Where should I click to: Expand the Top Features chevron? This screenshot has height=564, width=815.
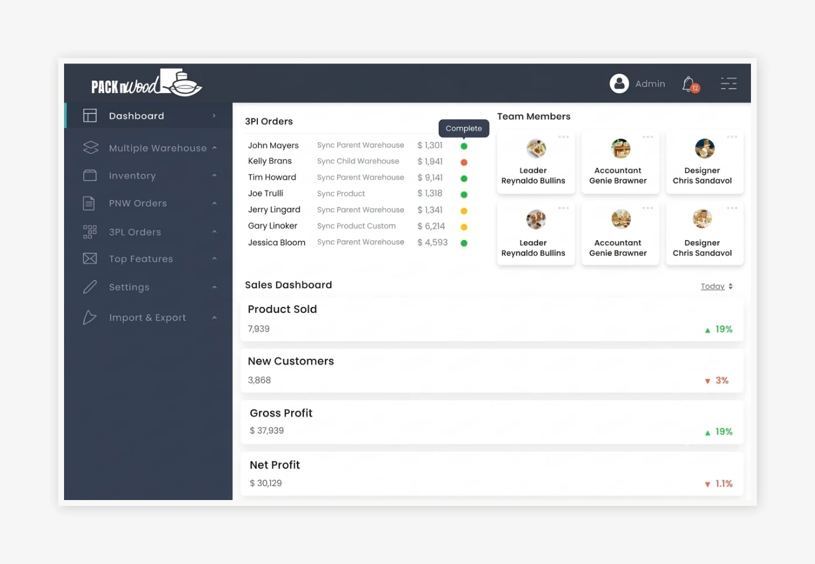[x=214, y=258]
